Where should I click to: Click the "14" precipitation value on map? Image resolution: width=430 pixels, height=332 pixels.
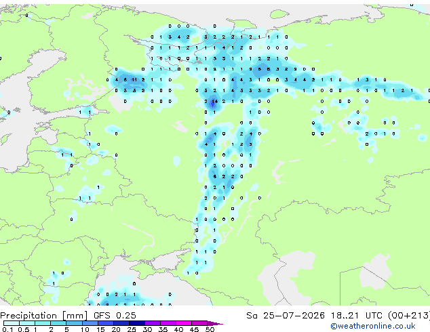tap(215, 102)
